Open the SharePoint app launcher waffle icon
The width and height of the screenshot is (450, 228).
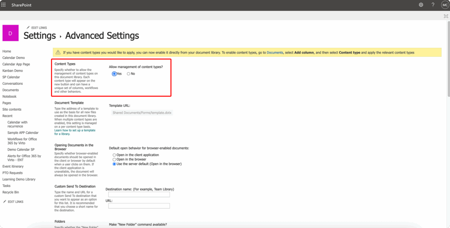pos(4,5)
